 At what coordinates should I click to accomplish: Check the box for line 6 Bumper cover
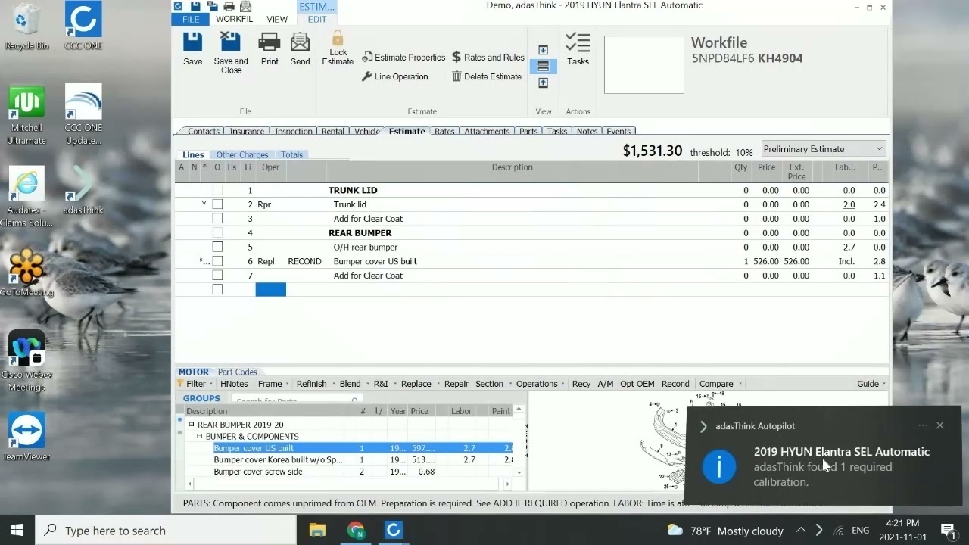click(217, 261)
